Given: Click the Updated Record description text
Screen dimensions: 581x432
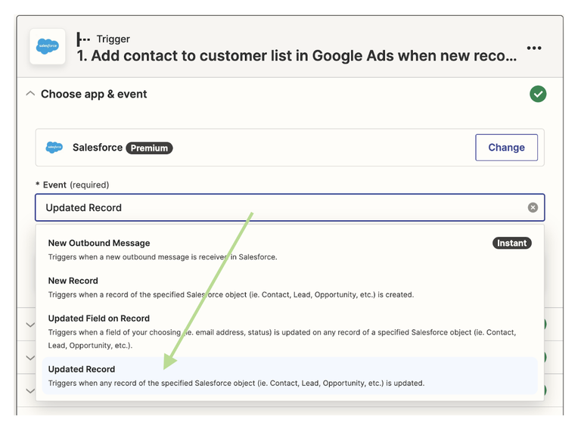Looking at the screenshot, I should [x=236, y=383].
